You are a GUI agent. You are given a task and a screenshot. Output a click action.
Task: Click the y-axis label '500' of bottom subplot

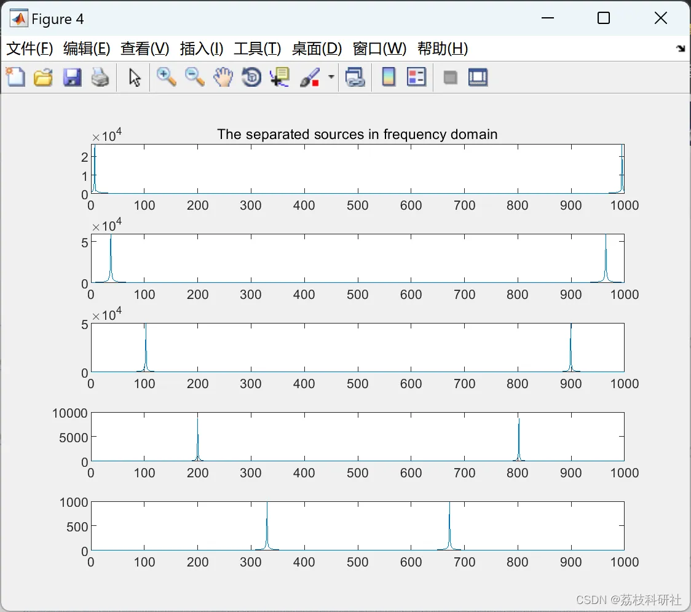click(77, 527)
